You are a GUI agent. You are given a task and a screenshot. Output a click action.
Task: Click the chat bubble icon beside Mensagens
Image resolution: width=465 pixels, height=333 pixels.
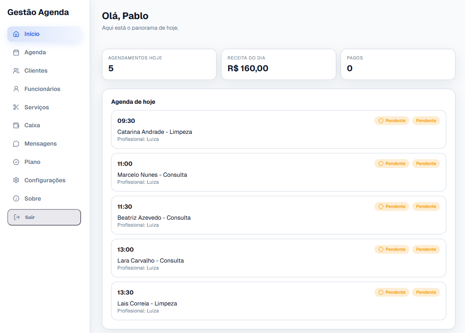16,144
